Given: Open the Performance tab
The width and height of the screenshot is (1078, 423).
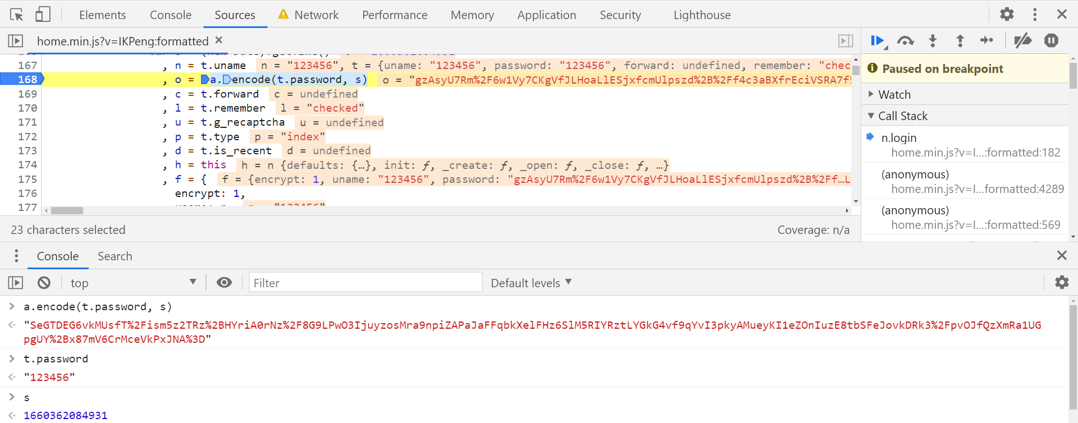Looking at the screenshot, I should pos(395,15).
